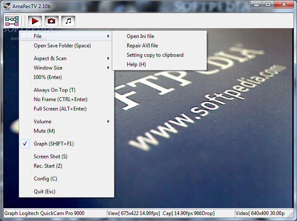The height and width of the screenshot is (221, 297).
Task: Choose 100% (Enter) window size
Action: [67, 77]
